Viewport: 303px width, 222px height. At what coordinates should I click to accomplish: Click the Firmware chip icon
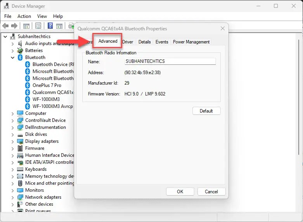20,148
